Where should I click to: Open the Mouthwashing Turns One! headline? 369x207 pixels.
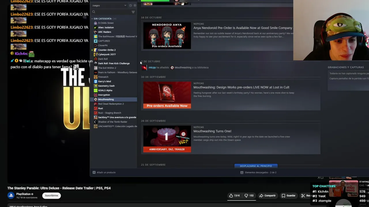point(212,131)
